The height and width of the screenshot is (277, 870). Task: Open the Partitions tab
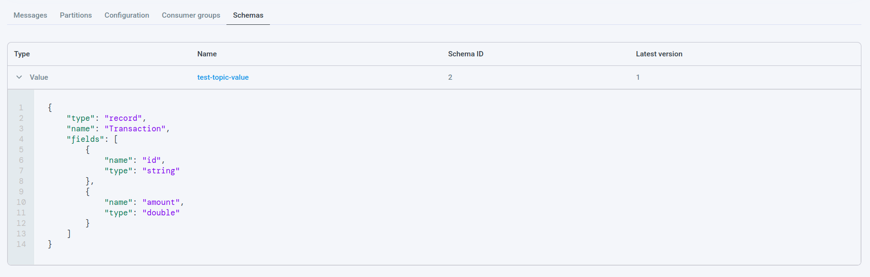tap(75, 15)
